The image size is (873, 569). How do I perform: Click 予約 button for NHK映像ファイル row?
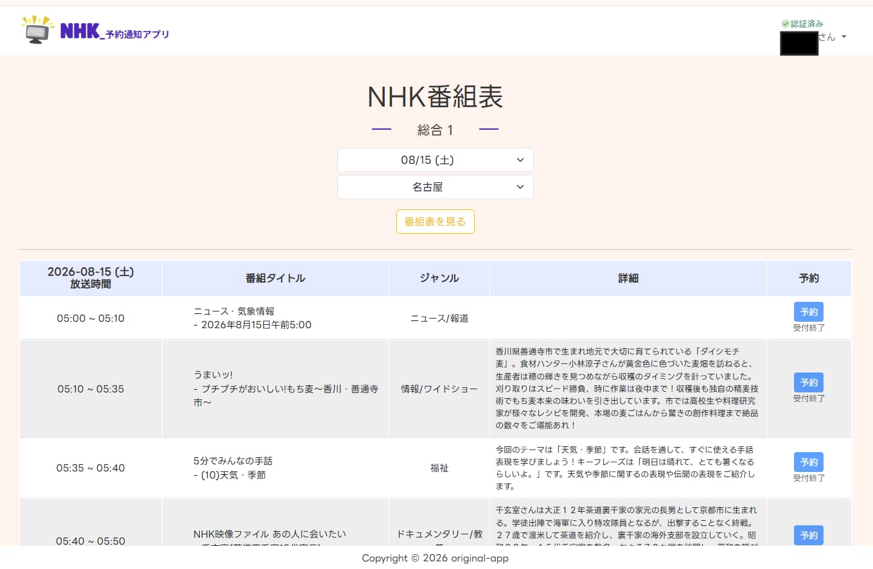point(809,535)
